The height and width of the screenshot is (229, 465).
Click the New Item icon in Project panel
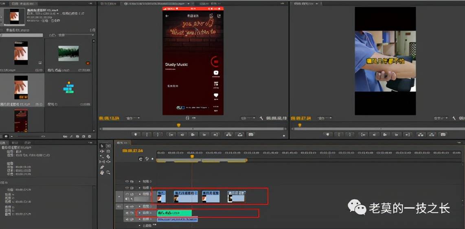83,137
